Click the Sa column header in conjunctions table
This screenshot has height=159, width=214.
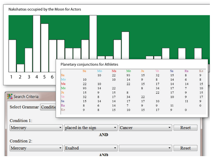[x=172, y=71]
